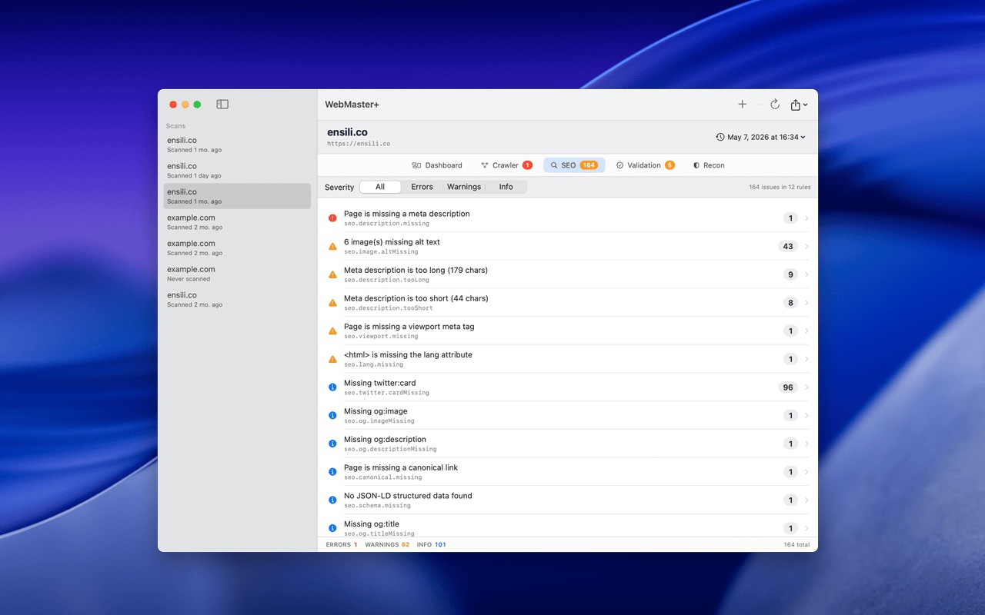This screenshot has width=985, height=615.
Task: Select last ensili.co scan, 2 mo. ago
Action: coord(237,299)
